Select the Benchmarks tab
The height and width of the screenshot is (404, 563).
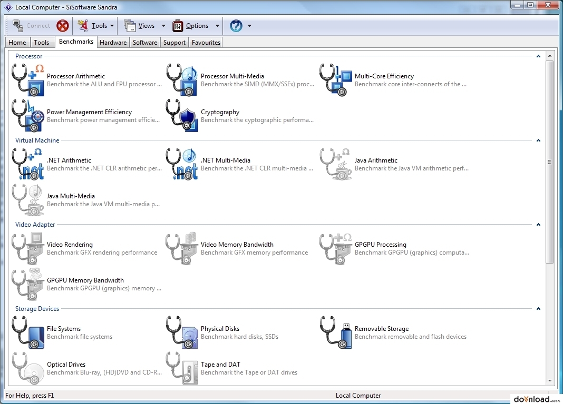click(x=76, y=42)
